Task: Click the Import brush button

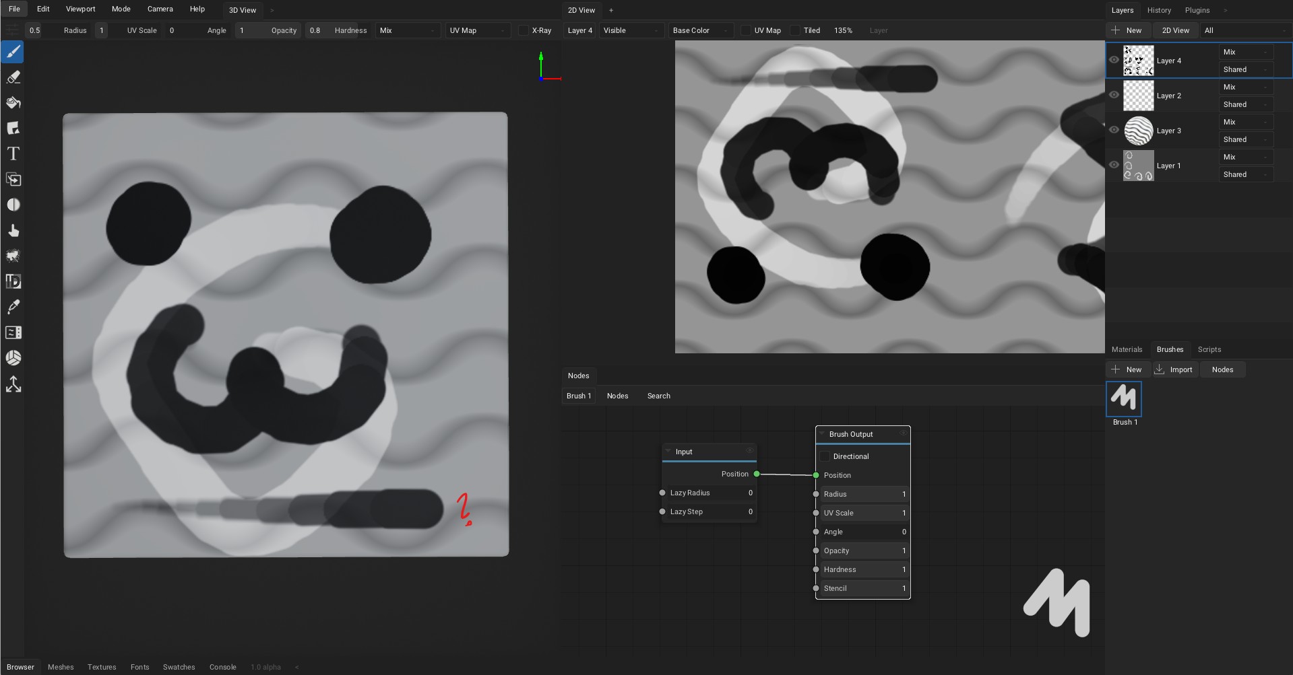Action: coord(1174,369)
